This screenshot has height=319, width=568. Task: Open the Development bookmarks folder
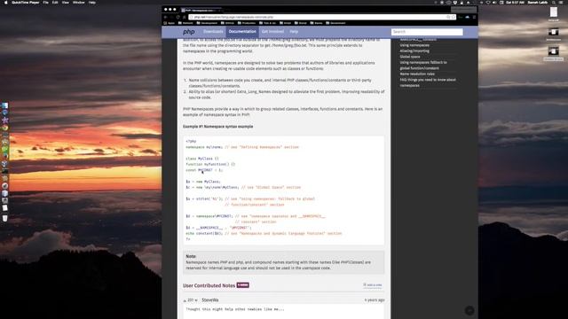pos(207,23)
